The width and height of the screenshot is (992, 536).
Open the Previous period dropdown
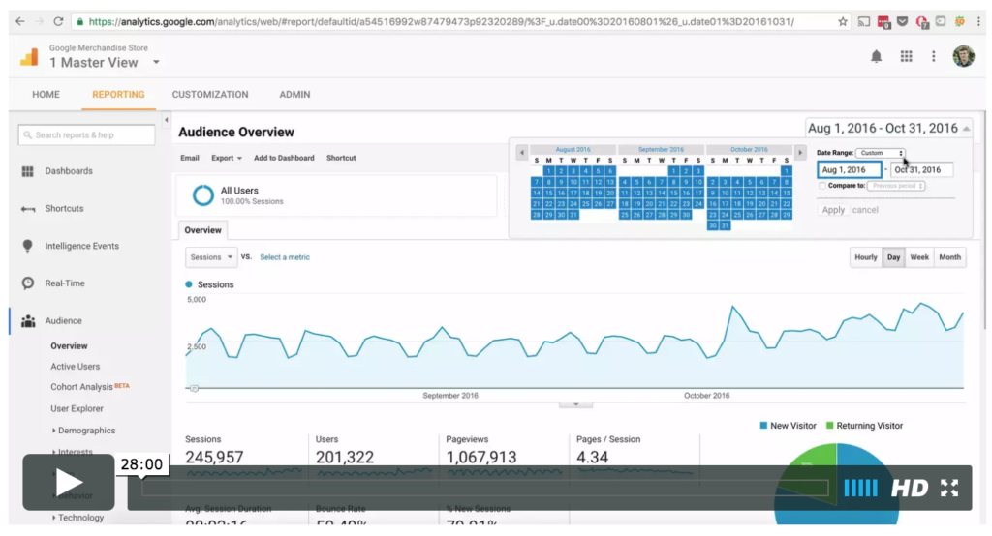tap(896, 186)
